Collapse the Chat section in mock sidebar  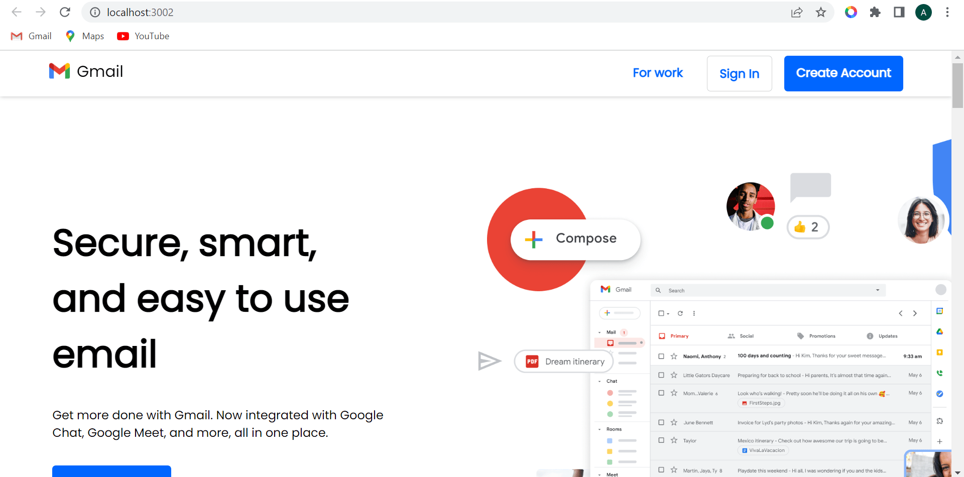tap(599, 381)
